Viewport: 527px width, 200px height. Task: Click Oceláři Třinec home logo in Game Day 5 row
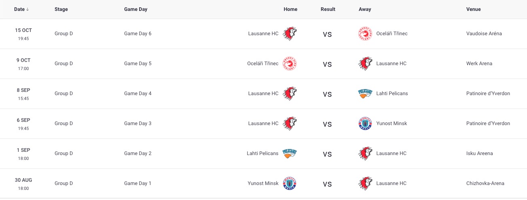click(x=290, y=64)
